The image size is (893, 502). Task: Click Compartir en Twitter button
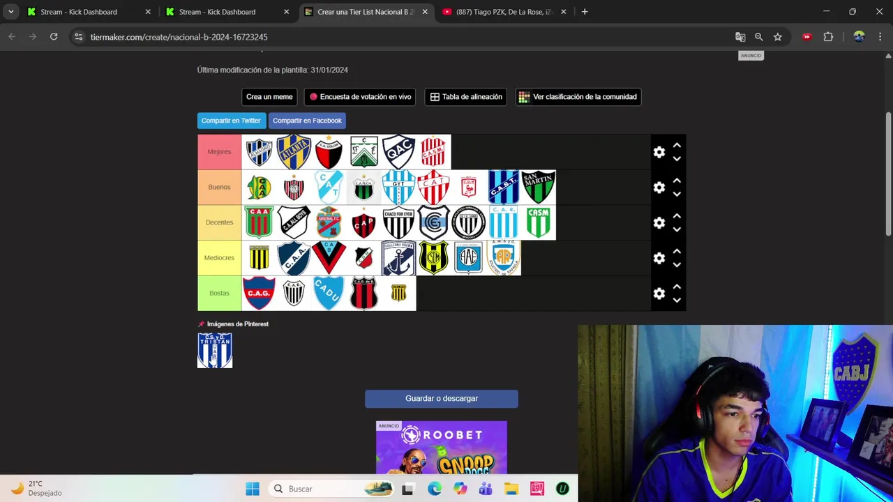pos(231,121)
